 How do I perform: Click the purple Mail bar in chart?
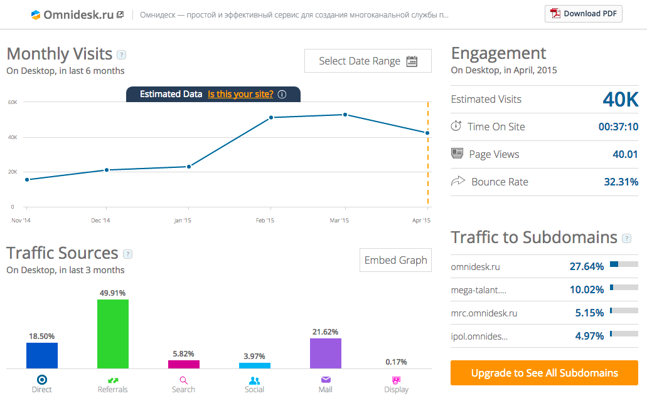[x=326, y=353]
